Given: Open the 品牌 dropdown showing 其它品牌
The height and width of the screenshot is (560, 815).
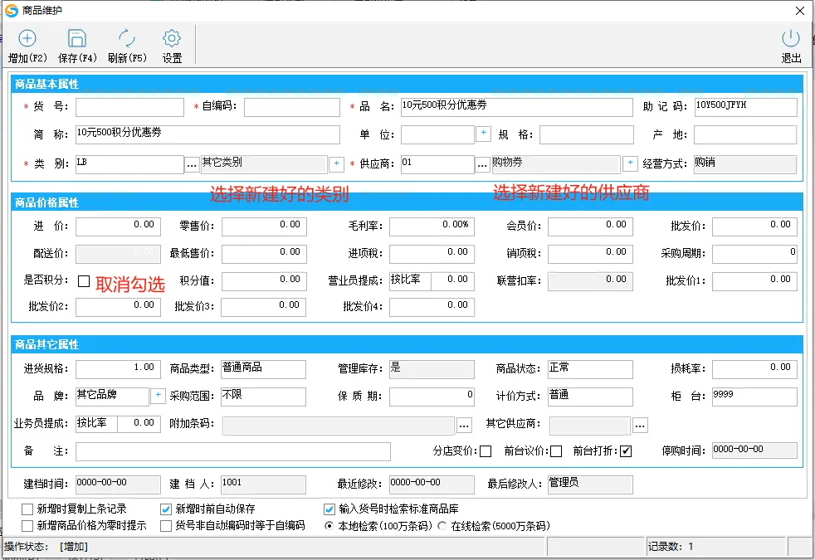Looking at the screenshot, I should pyautogui.click(x=112, y=397).
